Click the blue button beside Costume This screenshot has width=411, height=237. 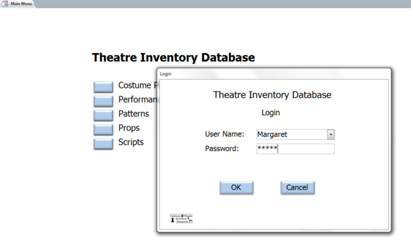click(x=103, y=87)
